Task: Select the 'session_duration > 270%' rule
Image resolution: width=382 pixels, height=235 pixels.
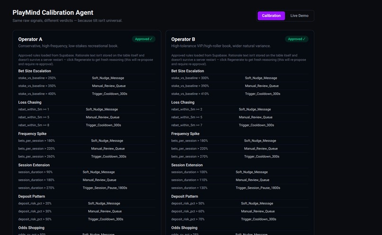Action: 36,188
